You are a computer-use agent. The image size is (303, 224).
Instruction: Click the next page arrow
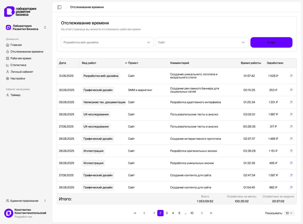point(202,213)
